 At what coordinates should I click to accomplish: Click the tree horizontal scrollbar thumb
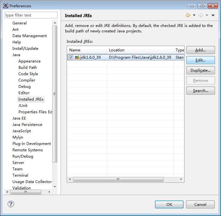pos(26,192)
